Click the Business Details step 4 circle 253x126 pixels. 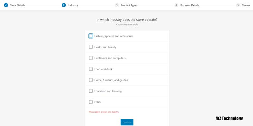tap(176, 5)
